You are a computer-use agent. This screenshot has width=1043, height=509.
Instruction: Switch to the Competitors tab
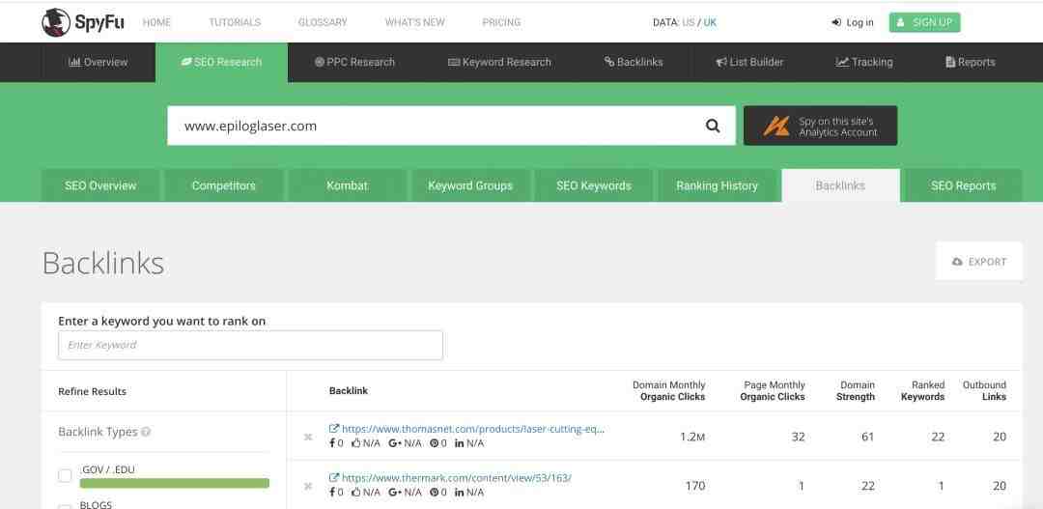[x=223, y=185]
